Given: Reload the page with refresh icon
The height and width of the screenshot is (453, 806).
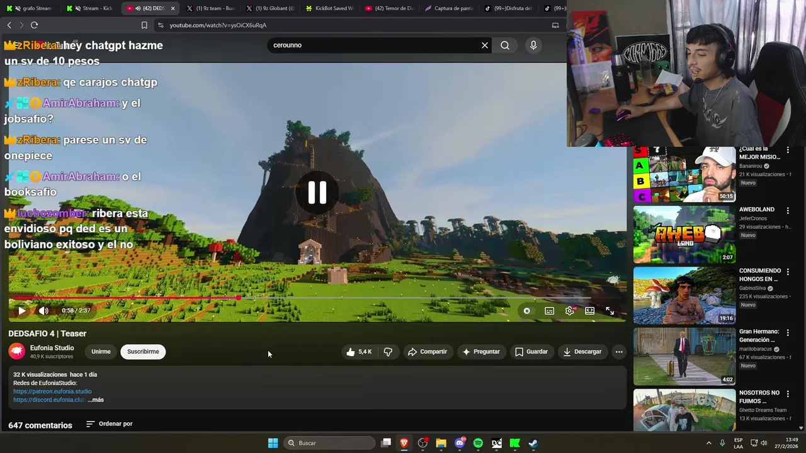Looking at the screenshot, I should click(34, 25).
